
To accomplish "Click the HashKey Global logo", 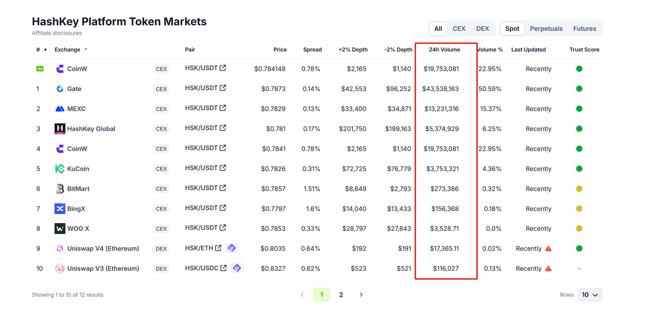I will [x=60, y=129].
